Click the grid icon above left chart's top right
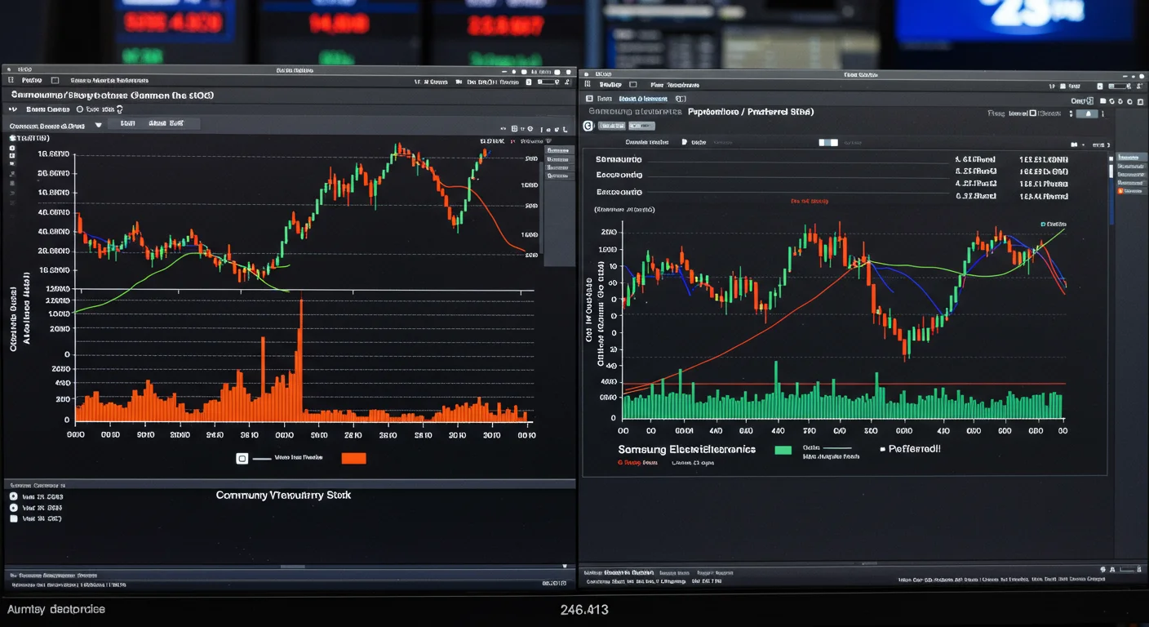Screen dimensions: 1149x627 (515, 129)
